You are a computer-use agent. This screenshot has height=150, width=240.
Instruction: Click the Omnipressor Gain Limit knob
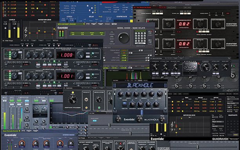click(x=225, y=67)
